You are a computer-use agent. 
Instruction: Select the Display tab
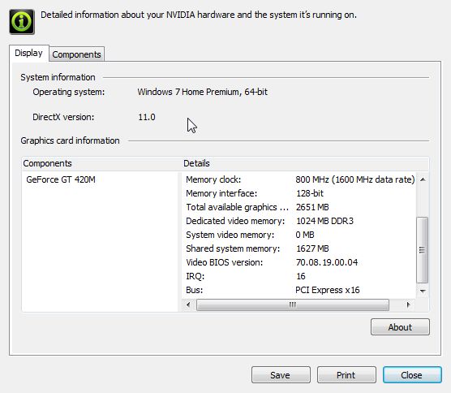click(x=28, y=53)
